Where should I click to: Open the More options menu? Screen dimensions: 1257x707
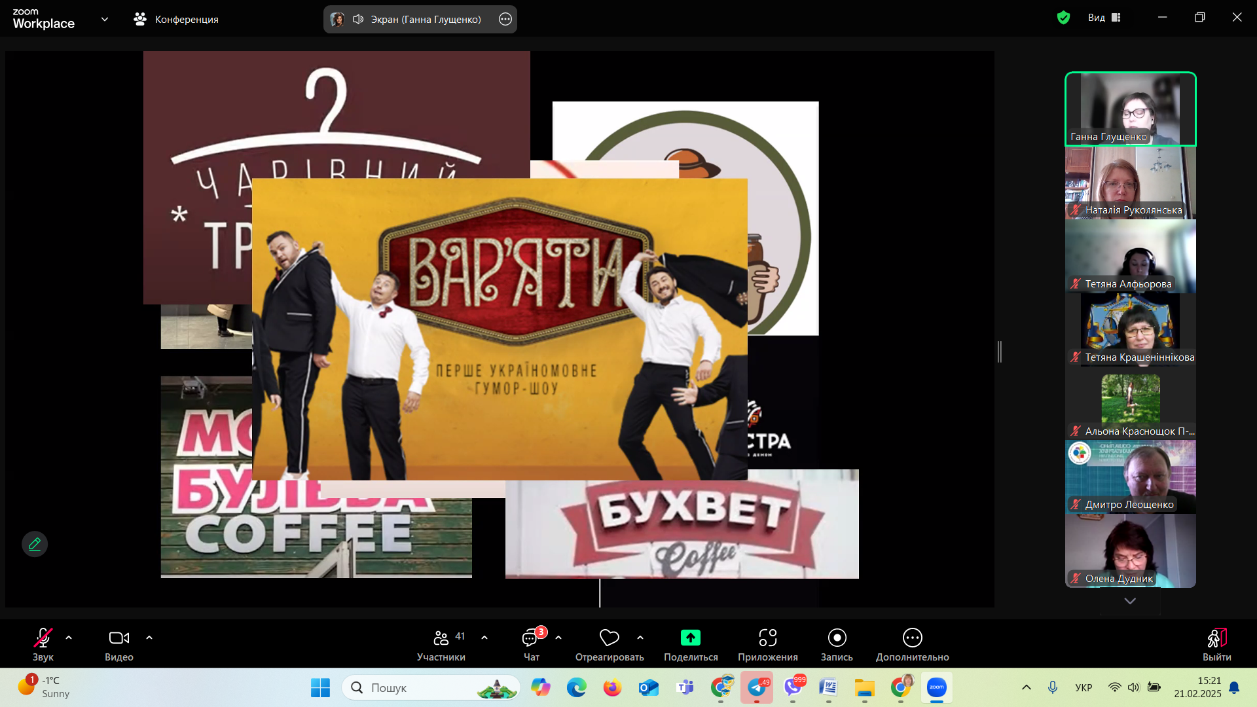912,644
